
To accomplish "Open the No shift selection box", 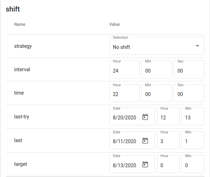I will pos(157,46).
